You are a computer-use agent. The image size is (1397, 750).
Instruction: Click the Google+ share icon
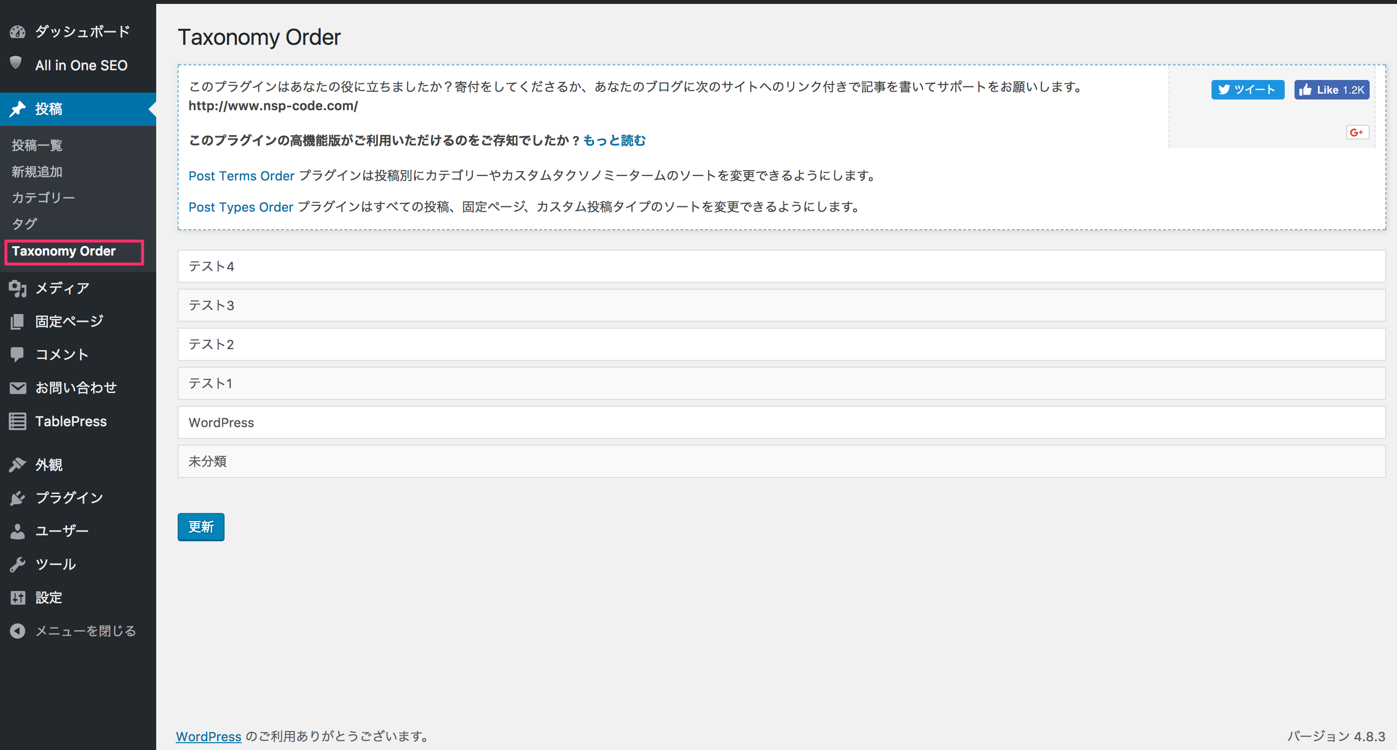click(1357, 132)
